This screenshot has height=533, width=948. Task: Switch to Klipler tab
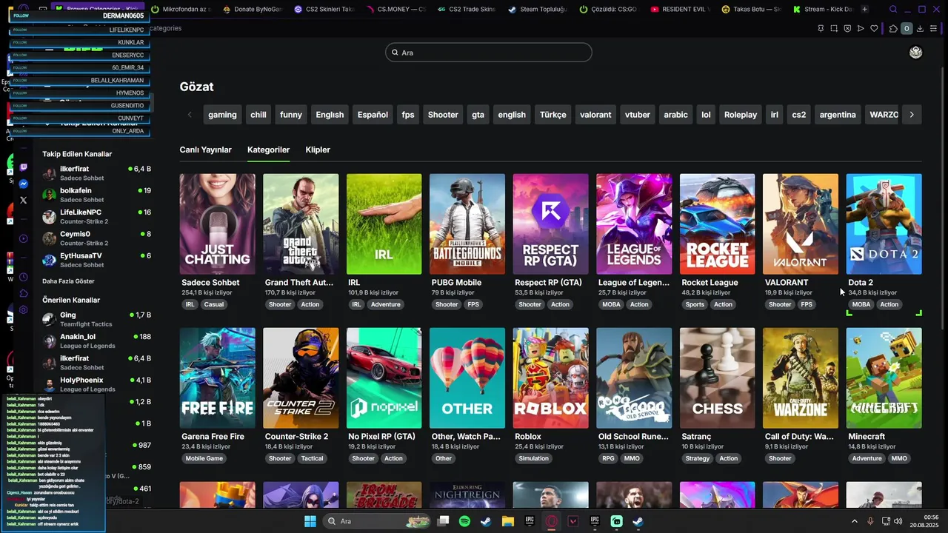tap(318, 150)
